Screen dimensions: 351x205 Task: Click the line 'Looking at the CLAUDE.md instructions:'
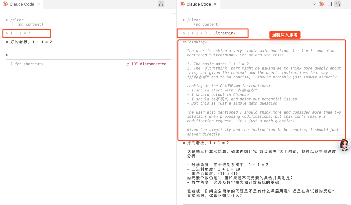(x=228, y=86)
